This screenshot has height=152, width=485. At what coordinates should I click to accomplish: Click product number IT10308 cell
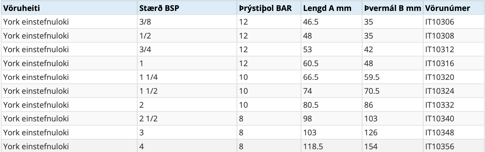440,36
